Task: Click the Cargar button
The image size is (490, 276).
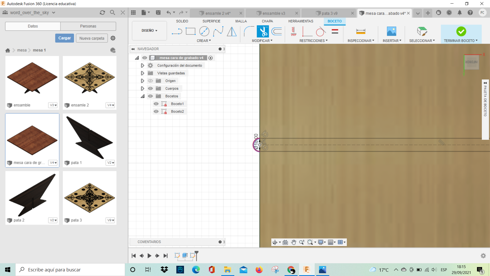Action: point(65,38)
